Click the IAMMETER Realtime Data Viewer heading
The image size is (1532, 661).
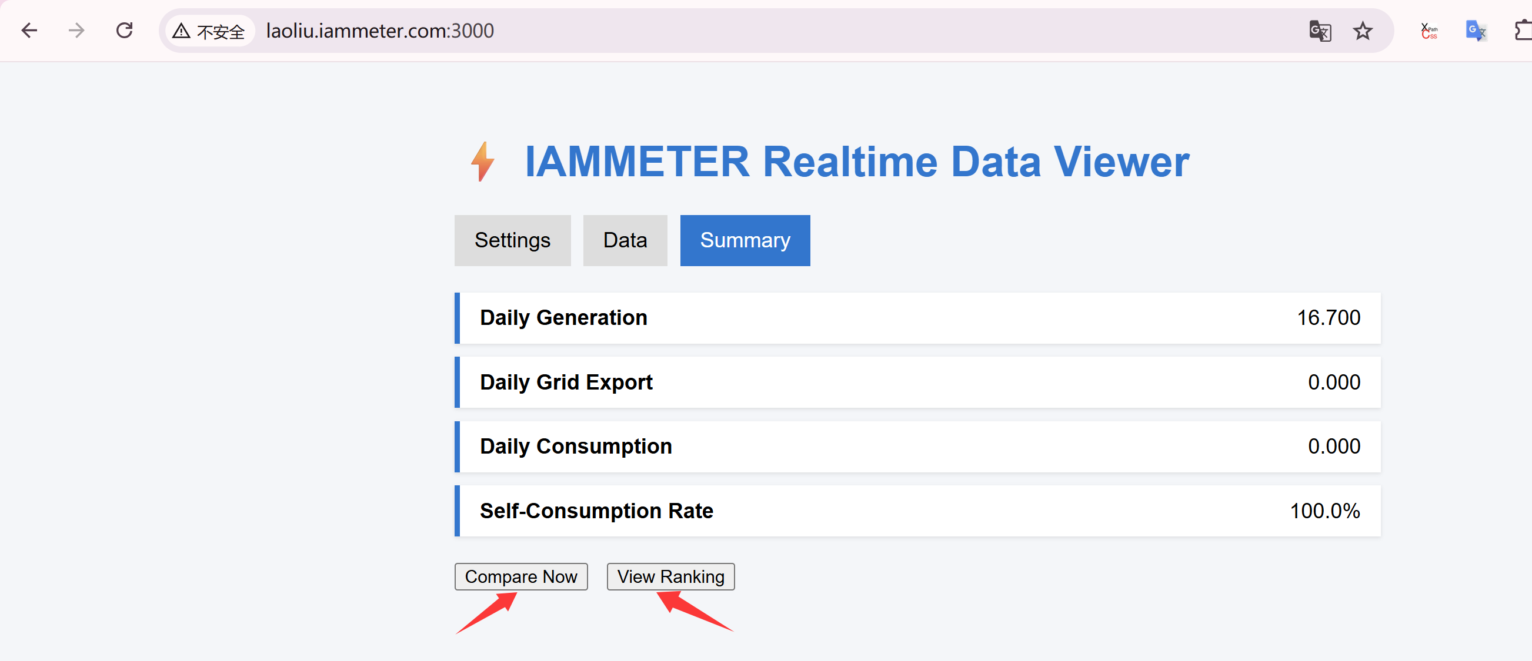pos(857,162)
